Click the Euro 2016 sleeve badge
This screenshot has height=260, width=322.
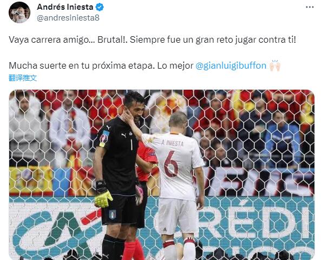point(104,137)
